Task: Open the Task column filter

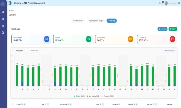Action: click(48, 104)
